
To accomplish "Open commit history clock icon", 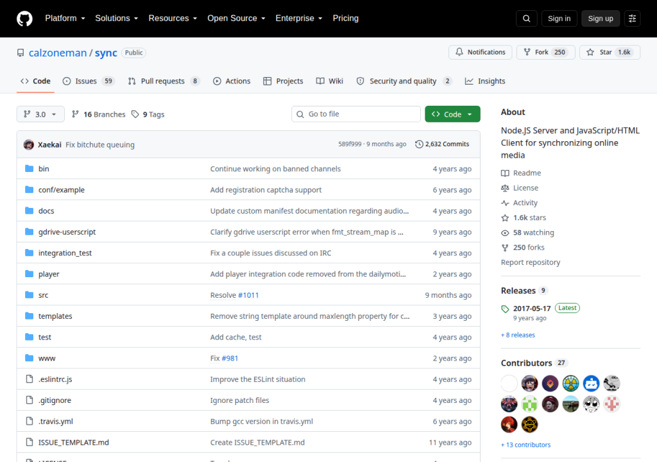I will click(419, 144).
